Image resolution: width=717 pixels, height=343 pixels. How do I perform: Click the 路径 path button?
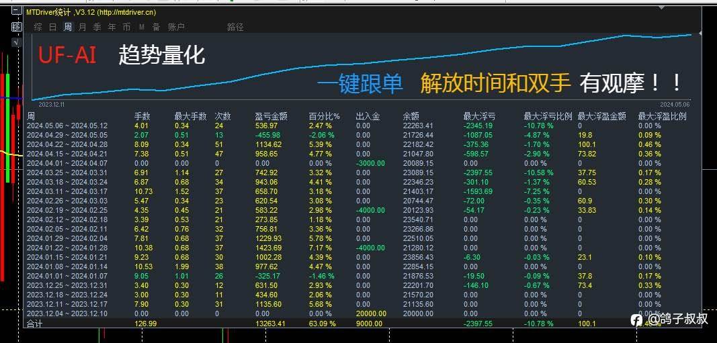tap(235, 28)
